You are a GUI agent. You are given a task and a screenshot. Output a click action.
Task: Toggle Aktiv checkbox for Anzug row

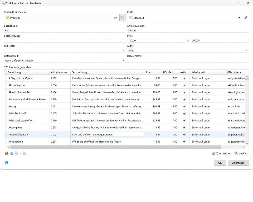(184, 106)
